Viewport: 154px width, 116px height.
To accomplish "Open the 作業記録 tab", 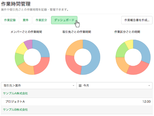I will click(x=10, y=20).
